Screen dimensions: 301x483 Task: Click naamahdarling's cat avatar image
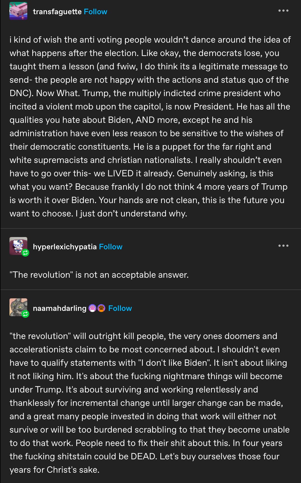[x=18, y=306]
